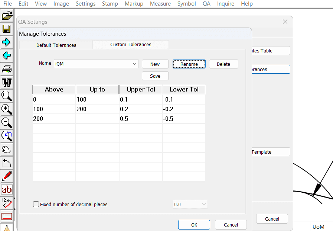Screen dimensions: 333x231
Task: Click the blue back arrow icon
Action: coord(6,55)
